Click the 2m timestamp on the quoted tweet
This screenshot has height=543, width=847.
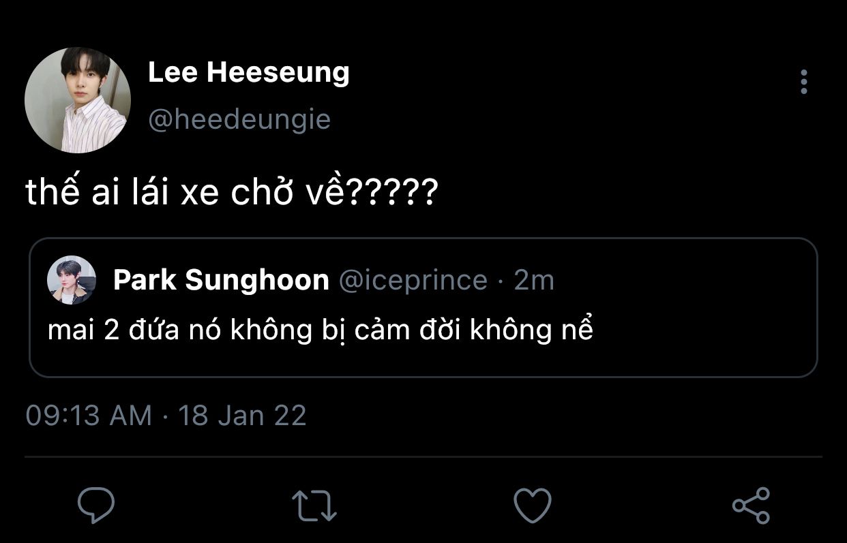pyautogui.click(x=534, y=280)
